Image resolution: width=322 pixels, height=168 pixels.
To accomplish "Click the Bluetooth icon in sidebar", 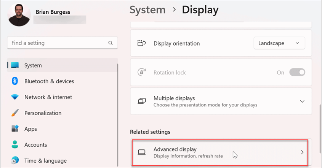I will [14, 81].
